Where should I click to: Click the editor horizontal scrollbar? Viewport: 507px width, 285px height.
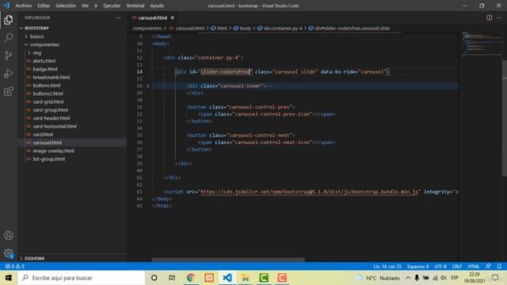pyautogui.click(x=228, y=260)
